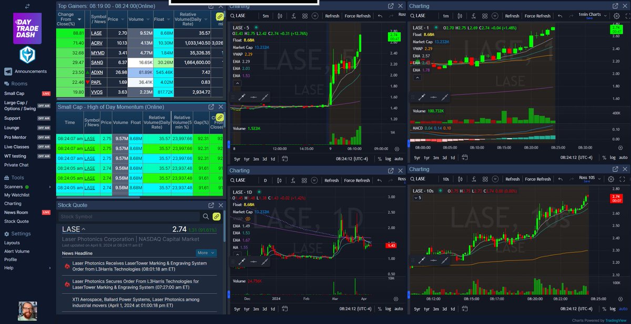This screenshot has width=631, height=324.
Task: Click the MYMD symbol link in Top Gainers
Action: 98,53
